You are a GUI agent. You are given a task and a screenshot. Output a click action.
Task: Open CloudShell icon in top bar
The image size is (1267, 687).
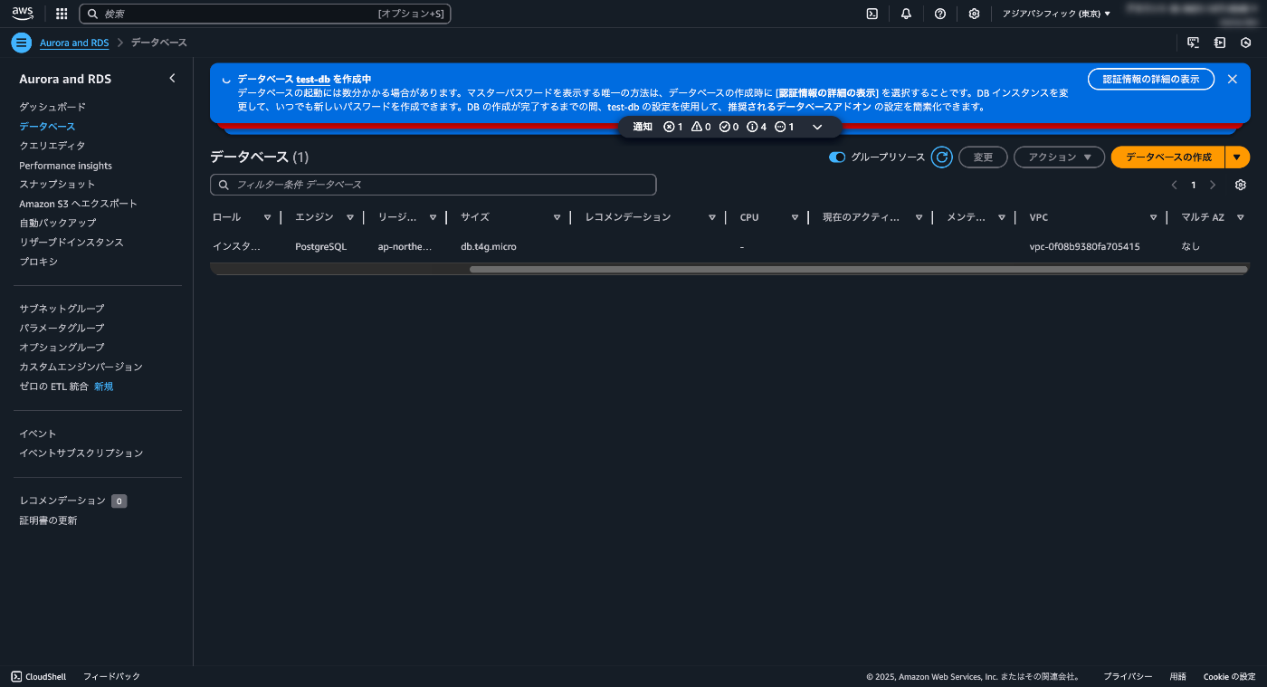[x=872, y=14]
